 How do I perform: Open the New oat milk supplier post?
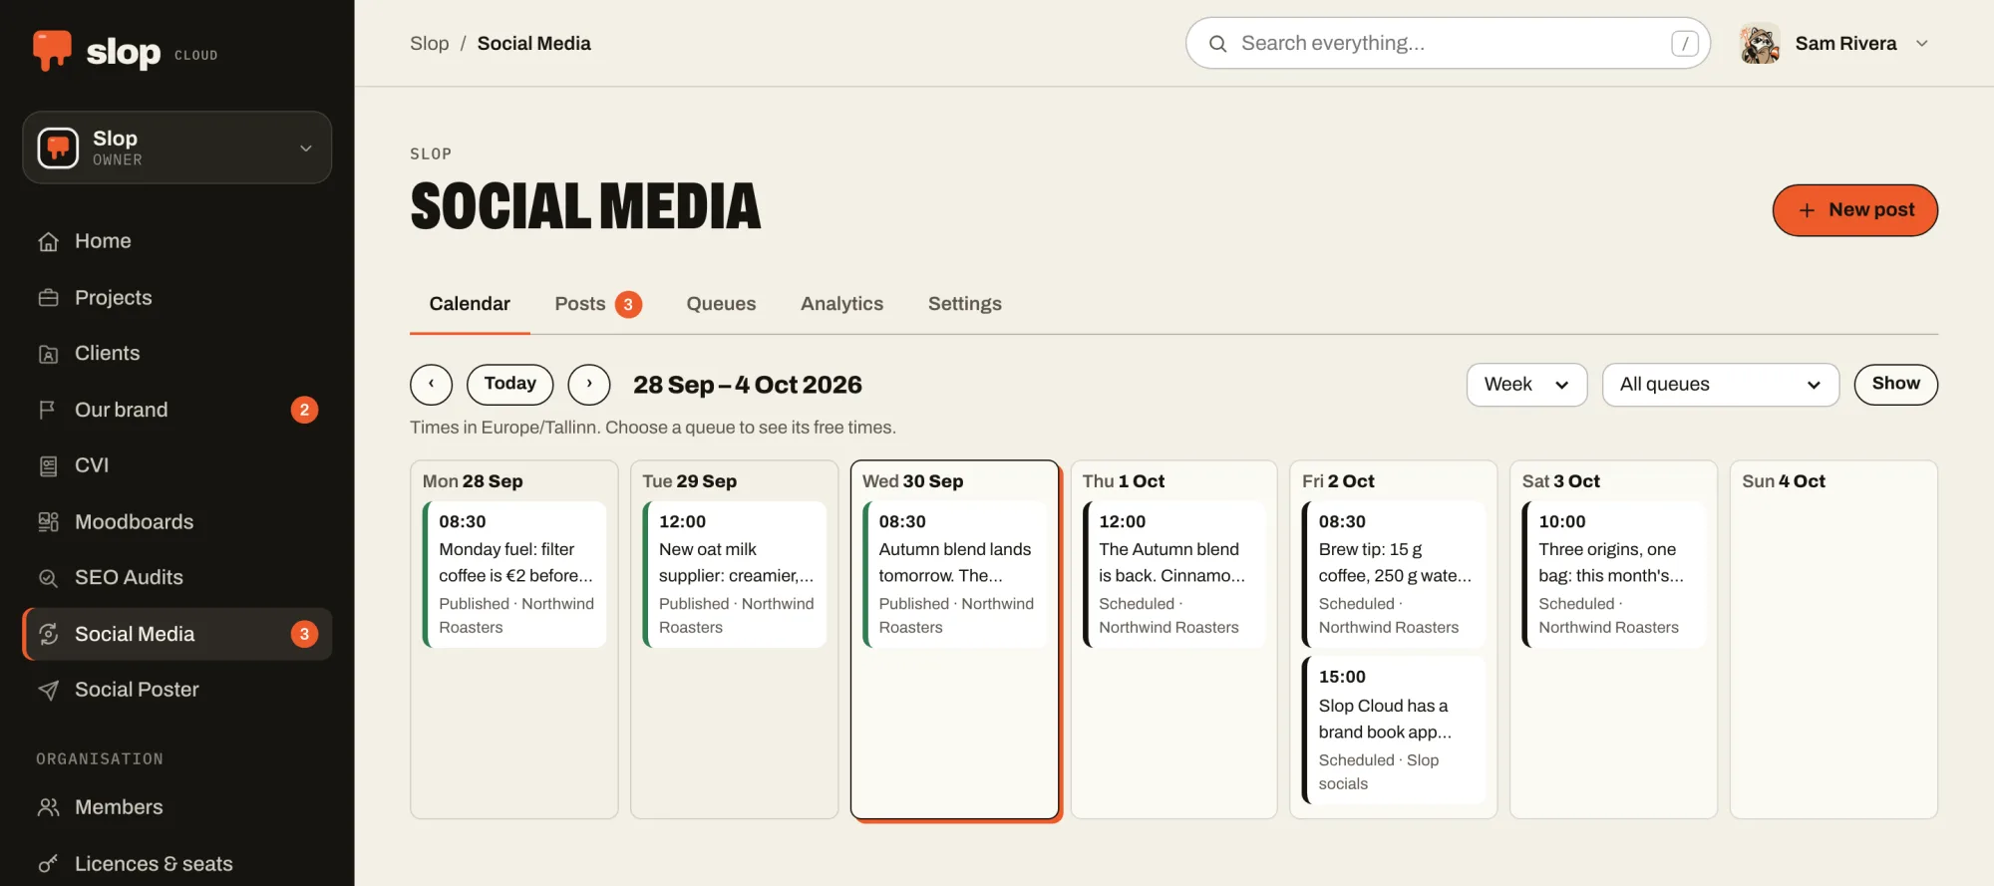(735, 575)
